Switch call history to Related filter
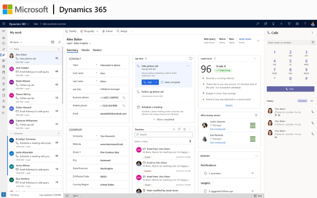317x198 pixels. [x=302, y=101]
